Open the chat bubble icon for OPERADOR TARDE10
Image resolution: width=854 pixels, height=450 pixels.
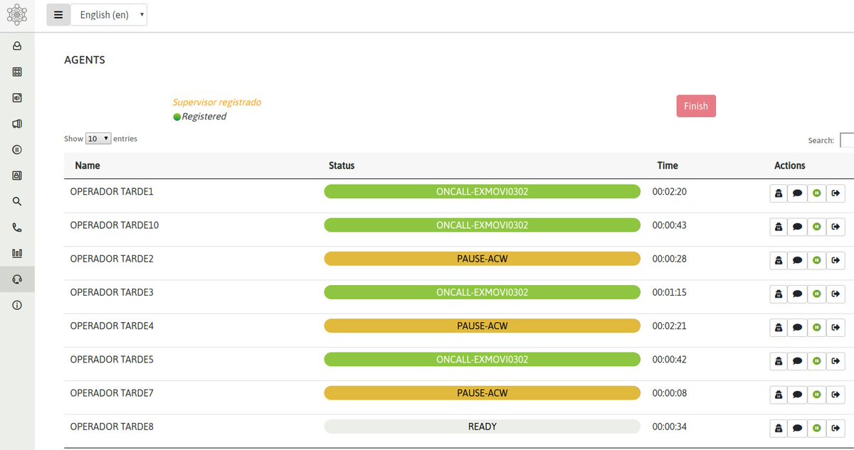pyautogui.click(x=798, y=227)
